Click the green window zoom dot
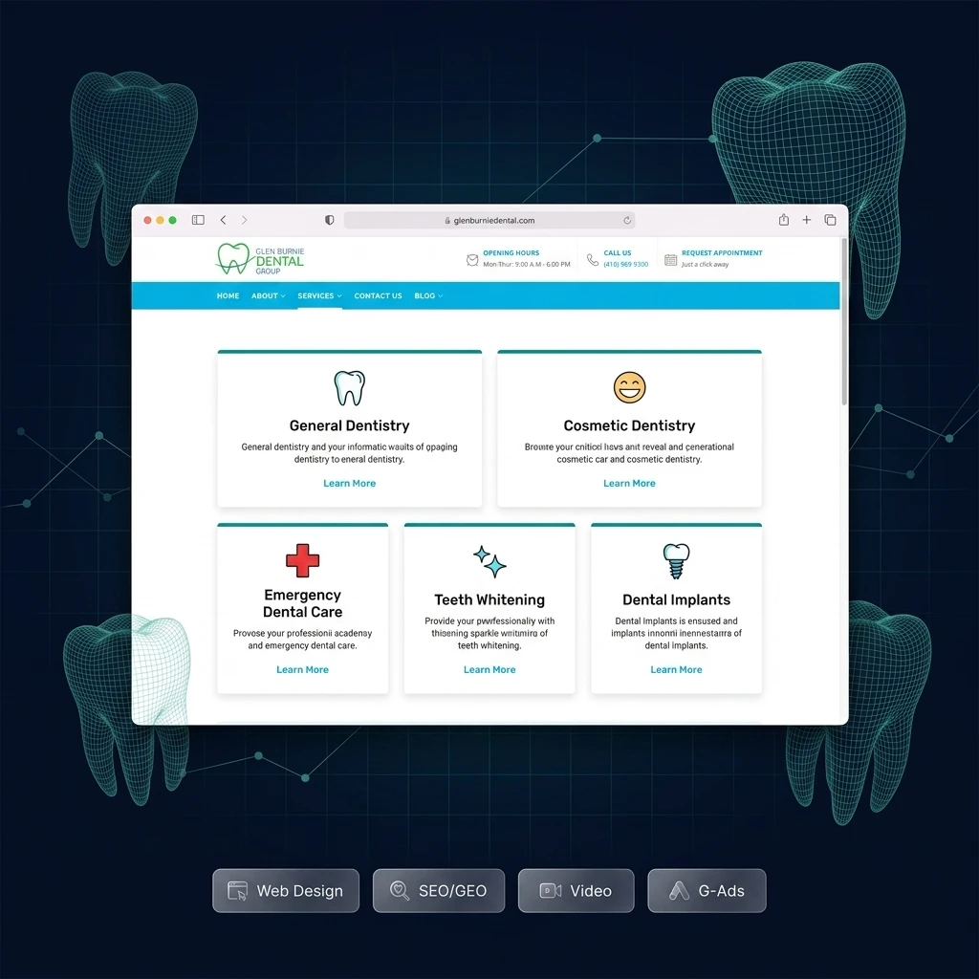Screen dimensions: 979x979 click(x=172, y=220)
